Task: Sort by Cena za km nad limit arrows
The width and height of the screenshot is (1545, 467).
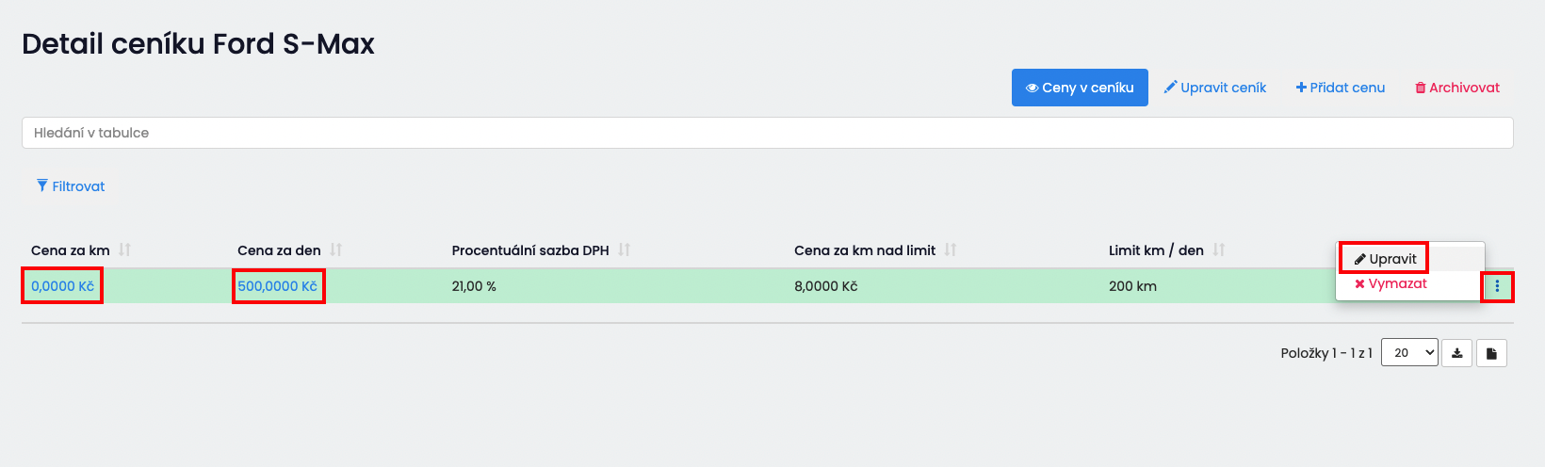Action: [x=950, y=250]
